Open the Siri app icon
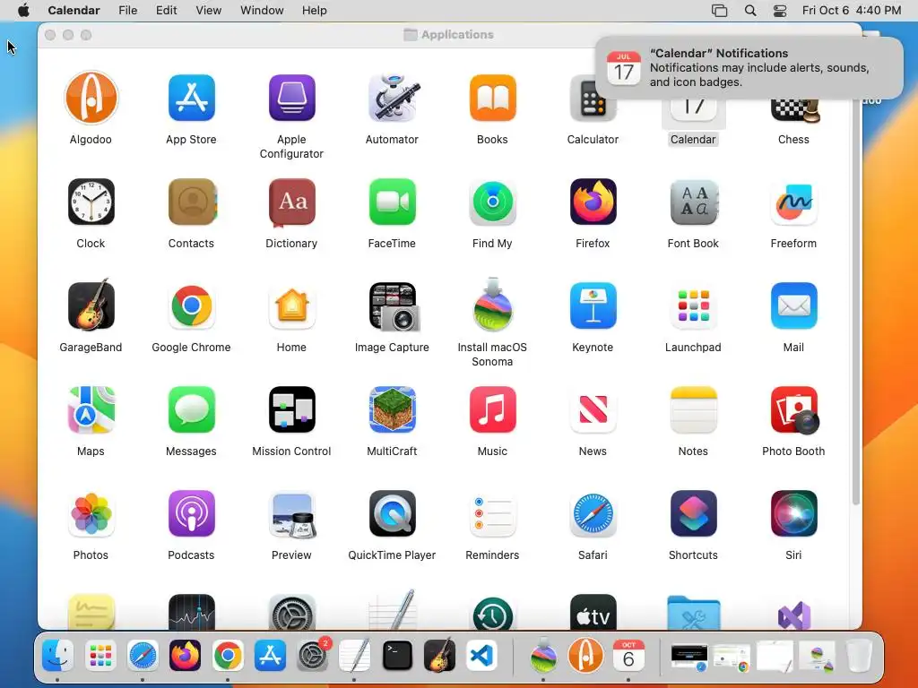The height and width of the screenshot is (688, 918). coord(794,513)
